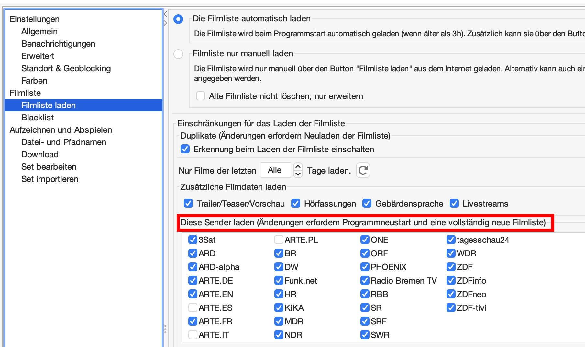Enable the ARTE.PL sender checkbox

[279, 240]
